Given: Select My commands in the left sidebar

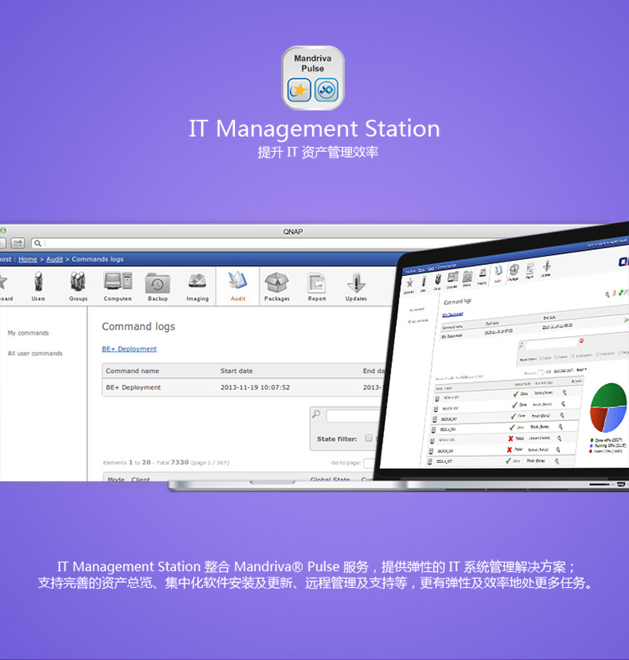Looking at the screenshot, I should (x=29, y=333).
